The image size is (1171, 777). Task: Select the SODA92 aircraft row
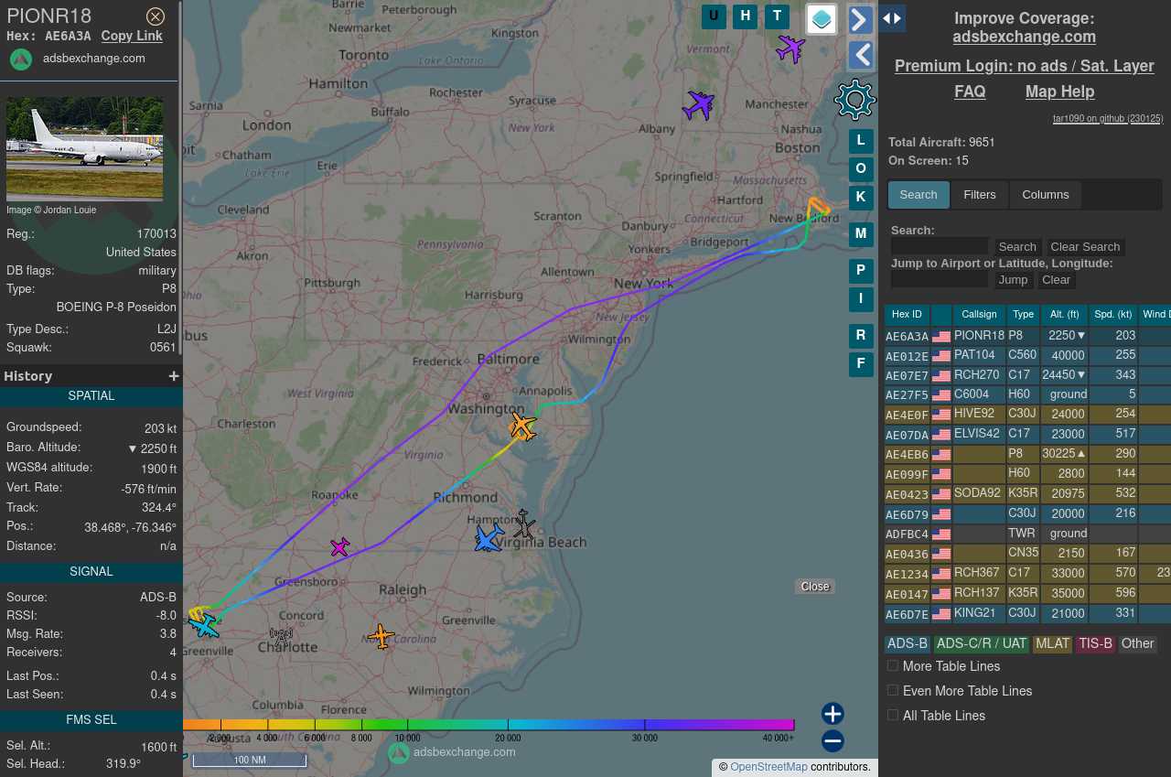(1027, 493)
